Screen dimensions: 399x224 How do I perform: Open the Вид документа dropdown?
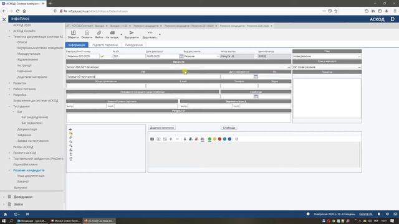pyautogui.click(x=218, y=56)
